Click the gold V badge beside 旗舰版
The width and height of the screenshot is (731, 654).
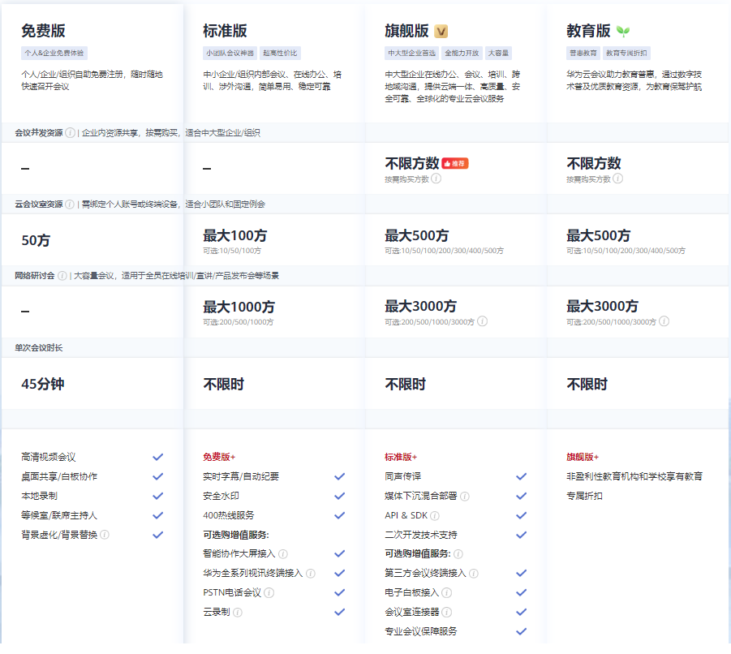click(x=441, y=31)
